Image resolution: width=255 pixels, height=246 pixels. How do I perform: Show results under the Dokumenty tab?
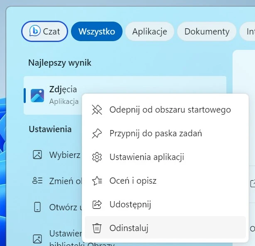207,32
